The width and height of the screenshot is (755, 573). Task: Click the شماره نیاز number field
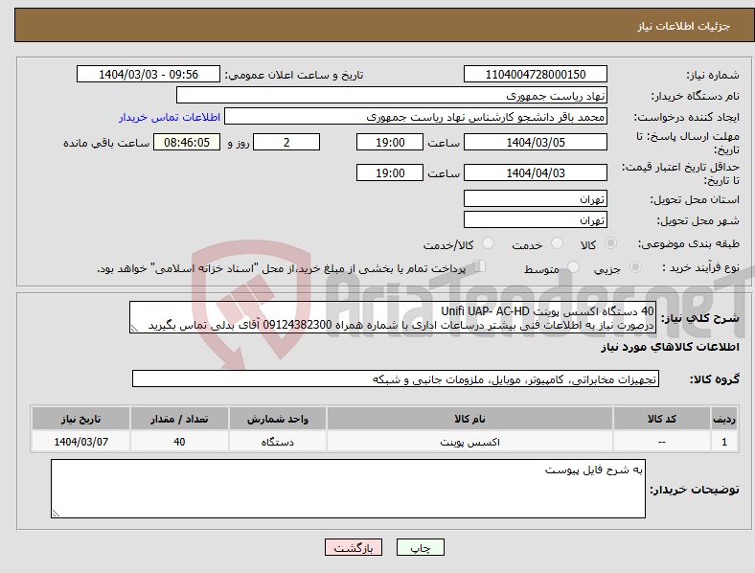point(536,74)
